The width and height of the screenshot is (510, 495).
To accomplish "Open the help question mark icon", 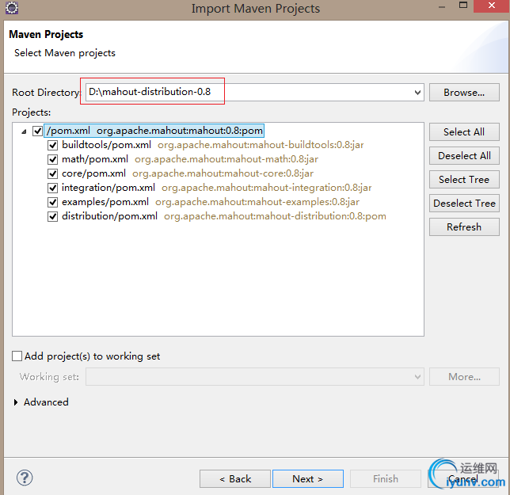I will [25, 478].
